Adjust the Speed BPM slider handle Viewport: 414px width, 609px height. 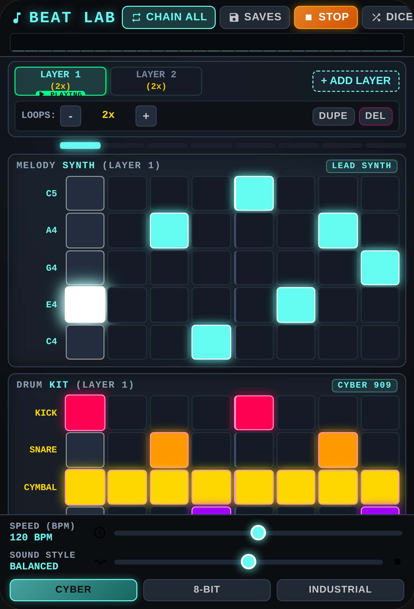(x=258, y=533)
